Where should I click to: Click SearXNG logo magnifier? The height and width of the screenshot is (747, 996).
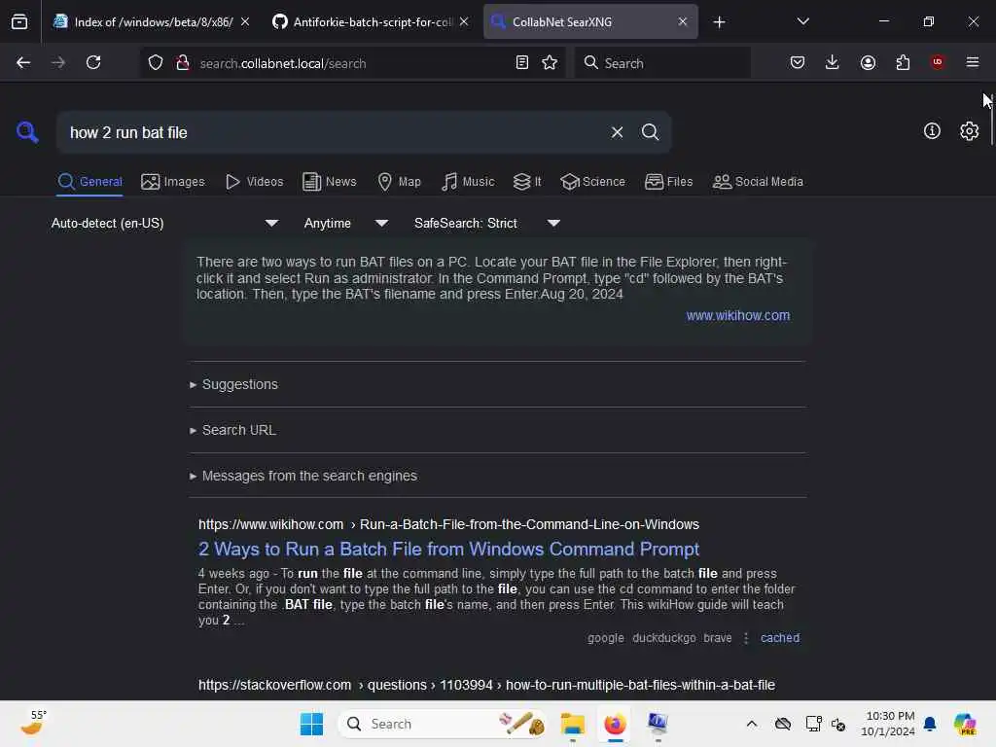(27, 132)
